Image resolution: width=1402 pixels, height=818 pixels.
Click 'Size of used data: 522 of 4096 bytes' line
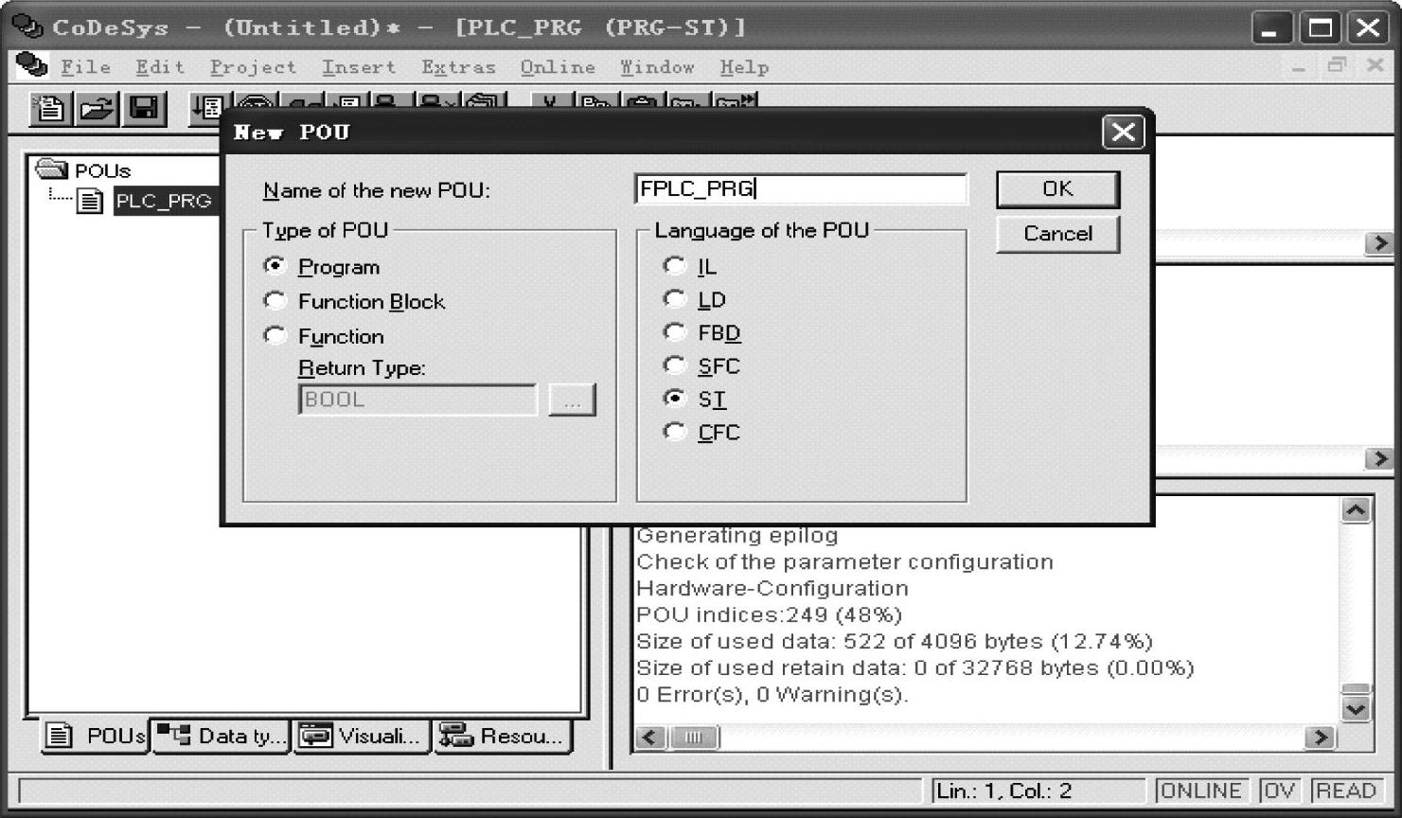(x=894, y=642)
